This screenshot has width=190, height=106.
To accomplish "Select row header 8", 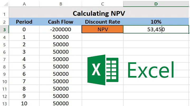I will pos(4,67).
